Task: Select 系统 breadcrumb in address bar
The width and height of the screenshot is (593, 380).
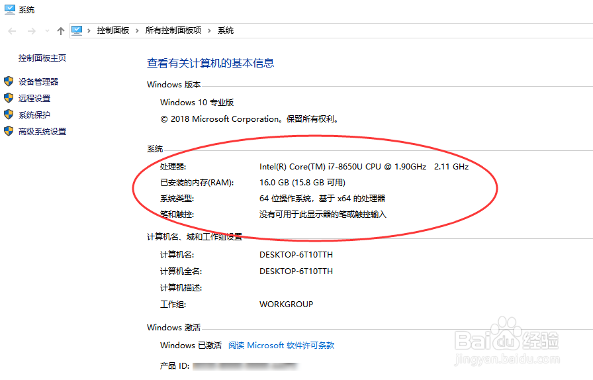Action: coord(226,30)
